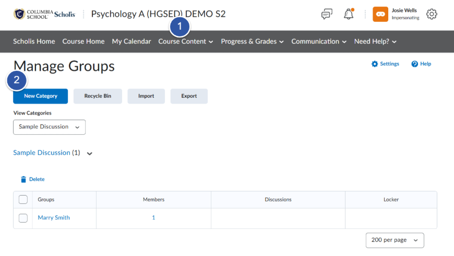Expand the chevron beside Sample Discussion (1)
Viewport: 454px width, 256px height.
point(89,153)
